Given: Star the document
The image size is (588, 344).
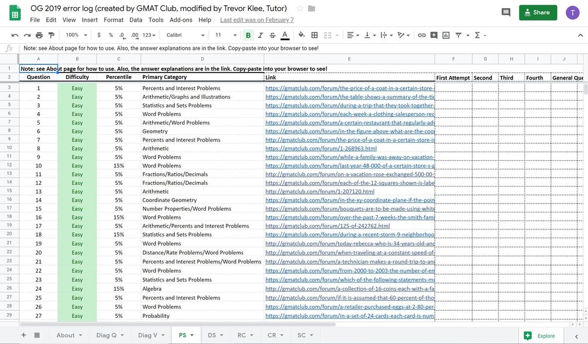Looking at the screenshot, I should [300, 8].
